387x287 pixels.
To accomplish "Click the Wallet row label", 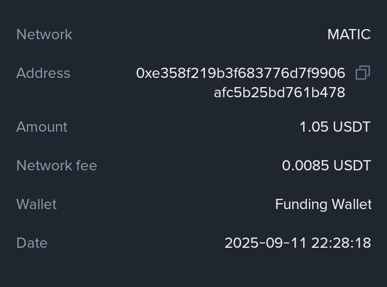I will (37, 204).
